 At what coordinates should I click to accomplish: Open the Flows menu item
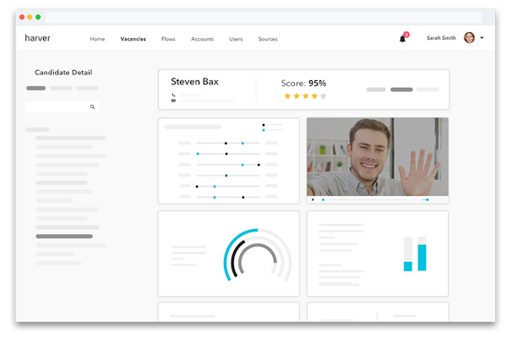pos(168,39)
